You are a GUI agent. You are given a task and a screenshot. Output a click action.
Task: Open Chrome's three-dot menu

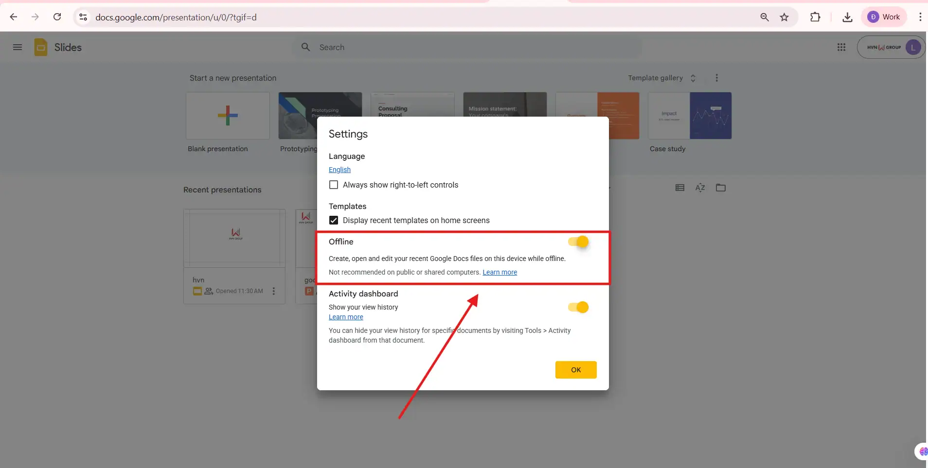coord(920,17)
